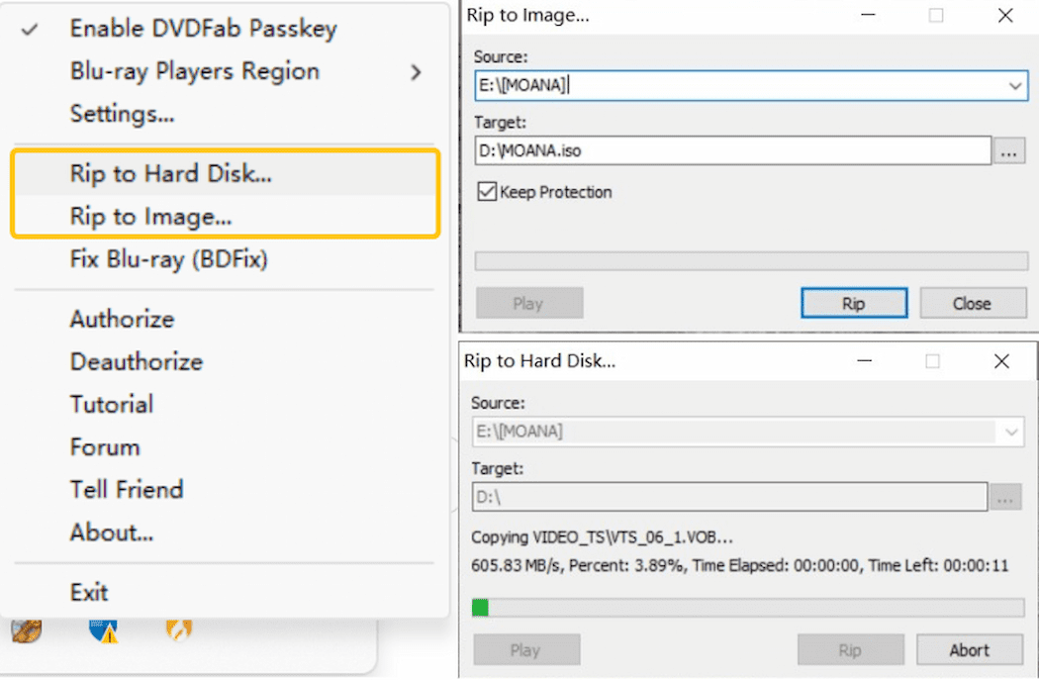Abort the ongoing Rip to Hard Disk copy
The image size is (1039, 680).
pyautogui.click(x=969, y=649)
